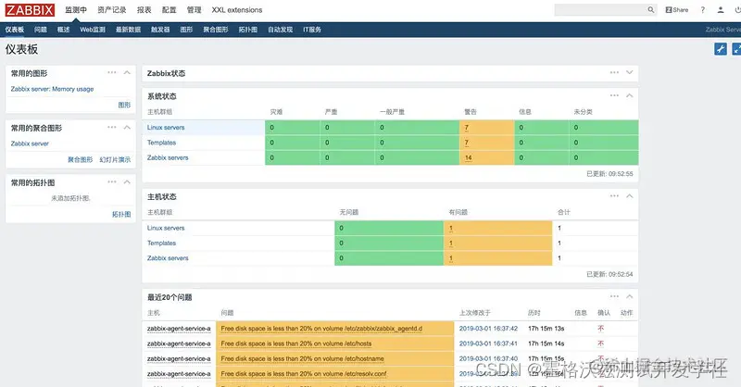The height and width of the screenshot is (387, 741).
Task: Collapse the 常用的图形 widget
Action: tap(127, 73)
